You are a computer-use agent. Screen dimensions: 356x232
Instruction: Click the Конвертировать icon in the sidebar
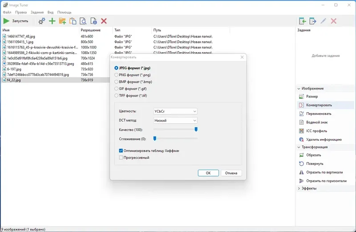click(302, 105)
